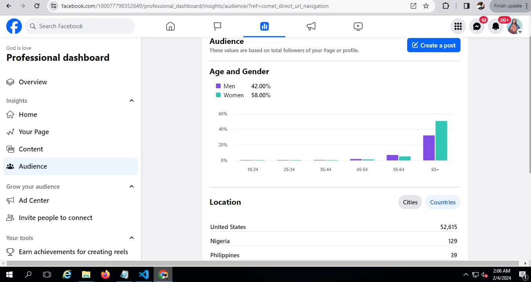Bookmark this page with star icon

[x=426, y=6]
